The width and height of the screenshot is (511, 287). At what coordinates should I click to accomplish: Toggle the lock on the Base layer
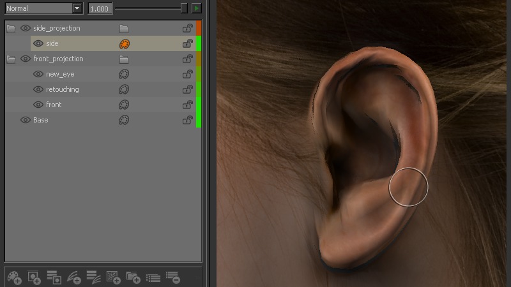point(187,120)
